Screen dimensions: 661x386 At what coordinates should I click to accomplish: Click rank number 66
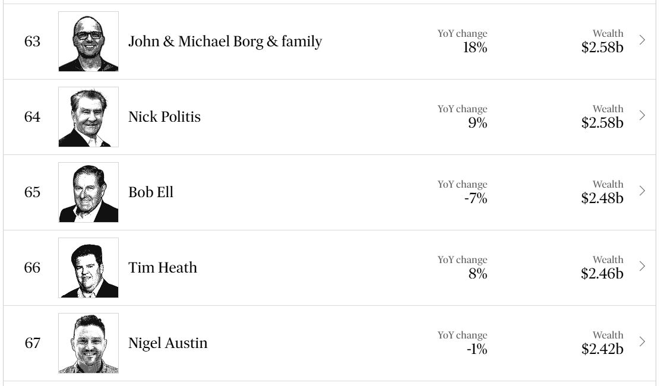click(32, 268)
